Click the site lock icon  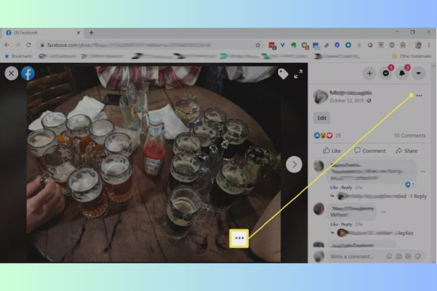coord(42,45)
